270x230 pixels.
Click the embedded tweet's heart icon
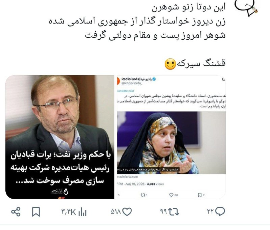pos(171,195)
